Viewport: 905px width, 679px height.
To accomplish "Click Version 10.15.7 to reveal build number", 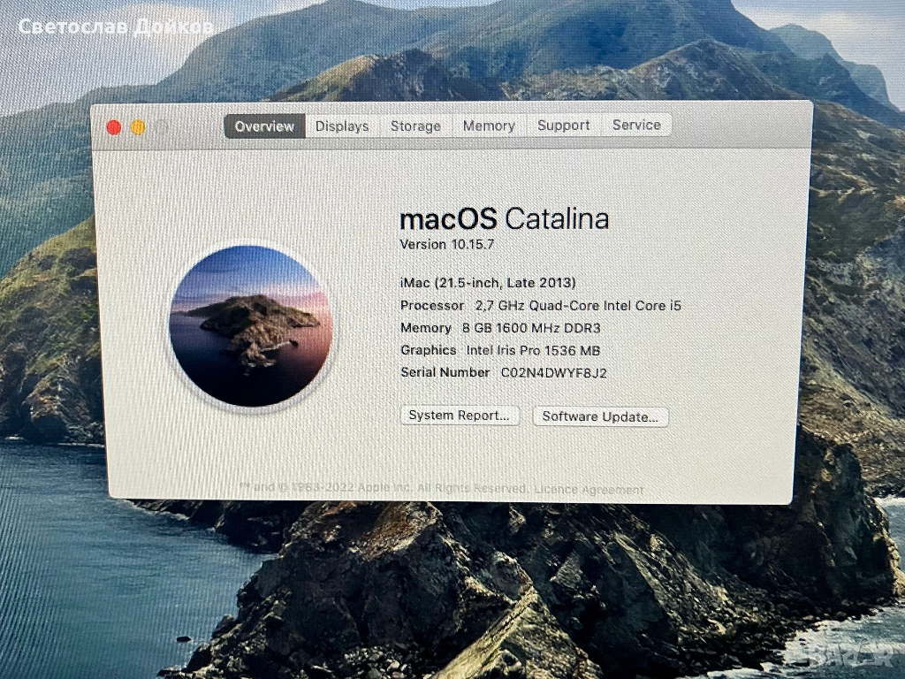I will point(446,244).
